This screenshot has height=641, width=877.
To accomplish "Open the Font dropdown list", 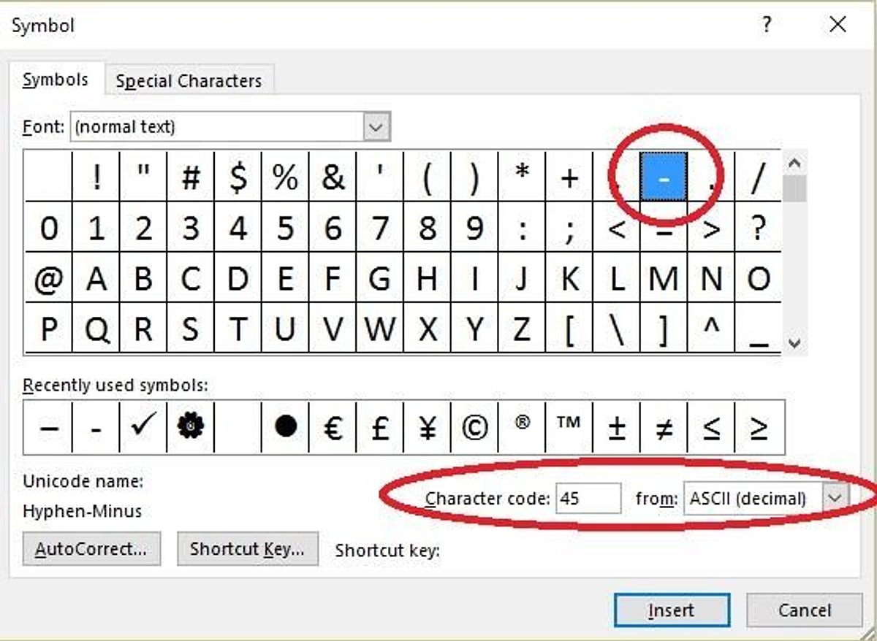I will (376, 127).
